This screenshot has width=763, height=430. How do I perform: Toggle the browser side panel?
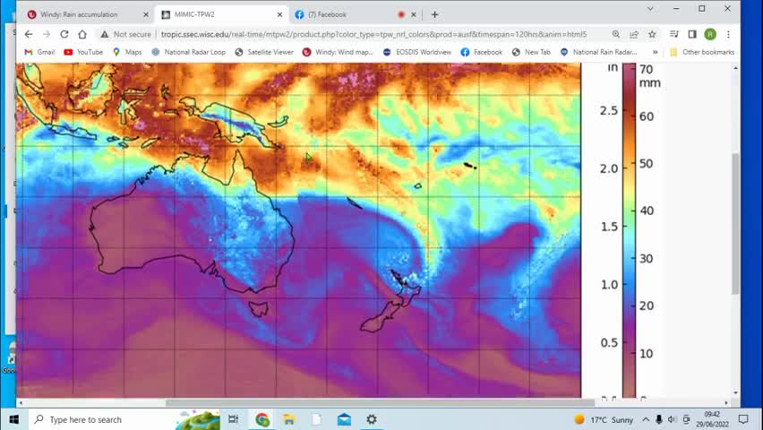[692, 34]
